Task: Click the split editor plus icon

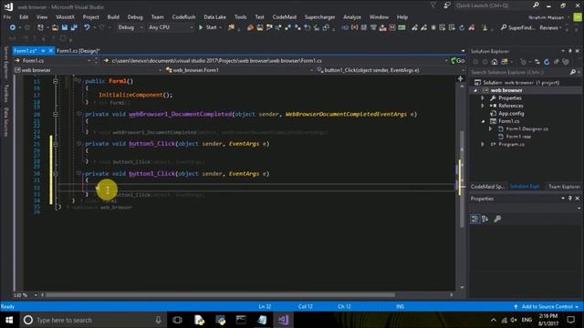Action: (x=460, y=78)
